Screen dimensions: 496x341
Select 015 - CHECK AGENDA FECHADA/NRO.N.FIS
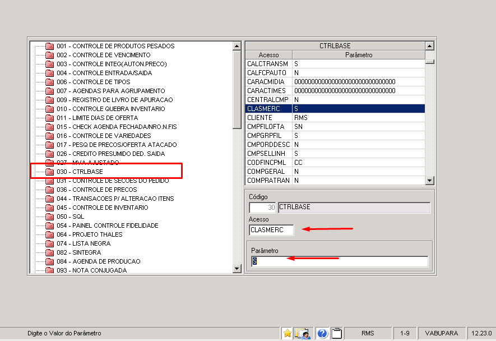click(x=117, y=127)
